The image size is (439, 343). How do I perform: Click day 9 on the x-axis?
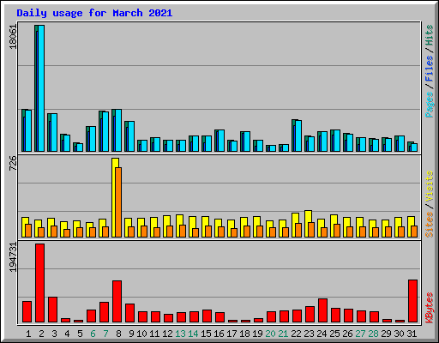pyautogui.click(x=131, y=334)
